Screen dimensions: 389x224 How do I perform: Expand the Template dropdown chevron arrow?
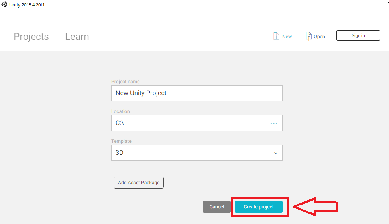276,153
